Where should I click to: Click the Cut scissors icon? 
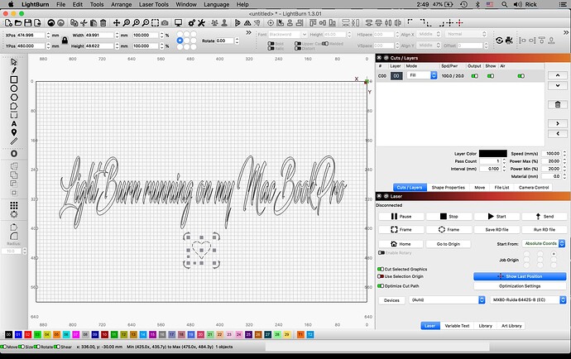(84, 23)
